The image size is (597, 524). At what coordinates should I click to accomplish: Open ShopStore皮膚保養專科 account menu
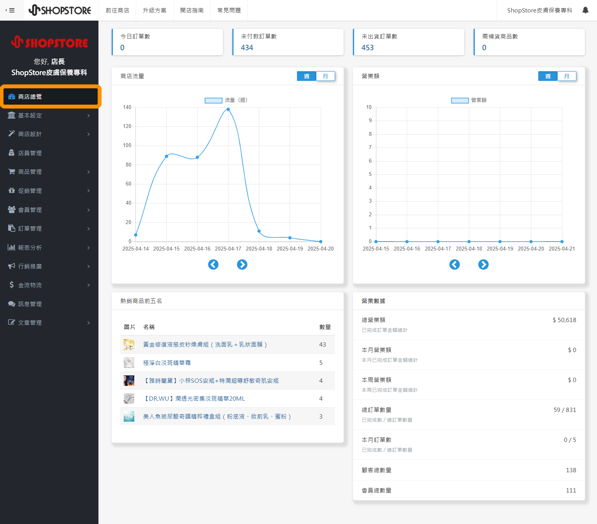[539, 10]
